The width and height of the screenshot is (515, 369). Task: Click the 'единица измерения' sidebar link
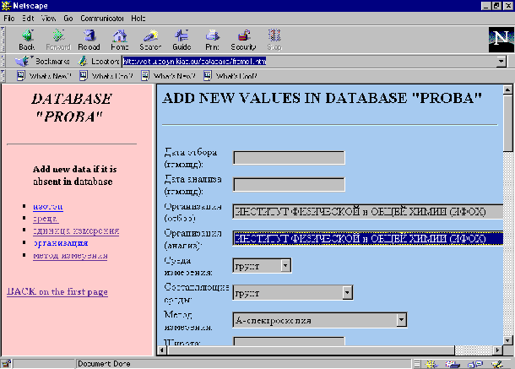[75, 231]
